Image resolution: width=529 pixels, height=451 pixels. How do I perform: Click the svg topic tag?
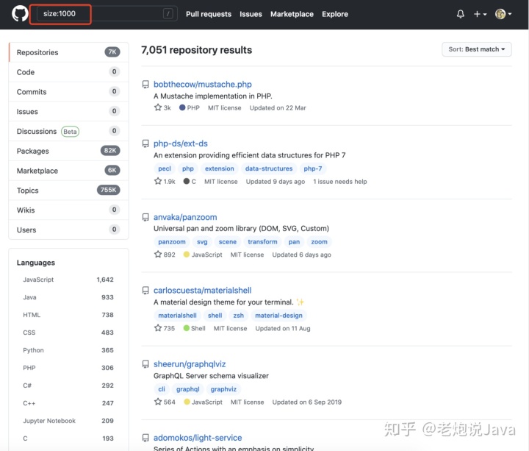pos(202,242)
